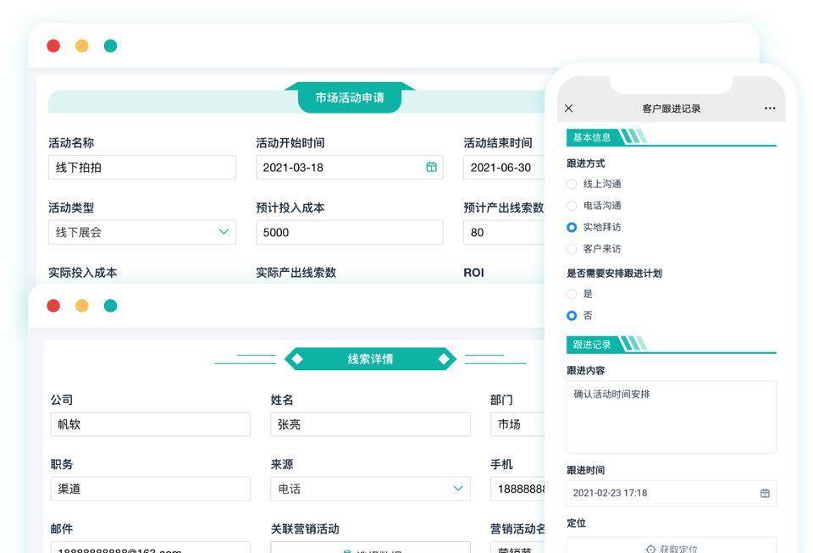This screenshot has height=553, width=813.
Task: Click the 预计投入成本 input field
Action: [350, 232]
